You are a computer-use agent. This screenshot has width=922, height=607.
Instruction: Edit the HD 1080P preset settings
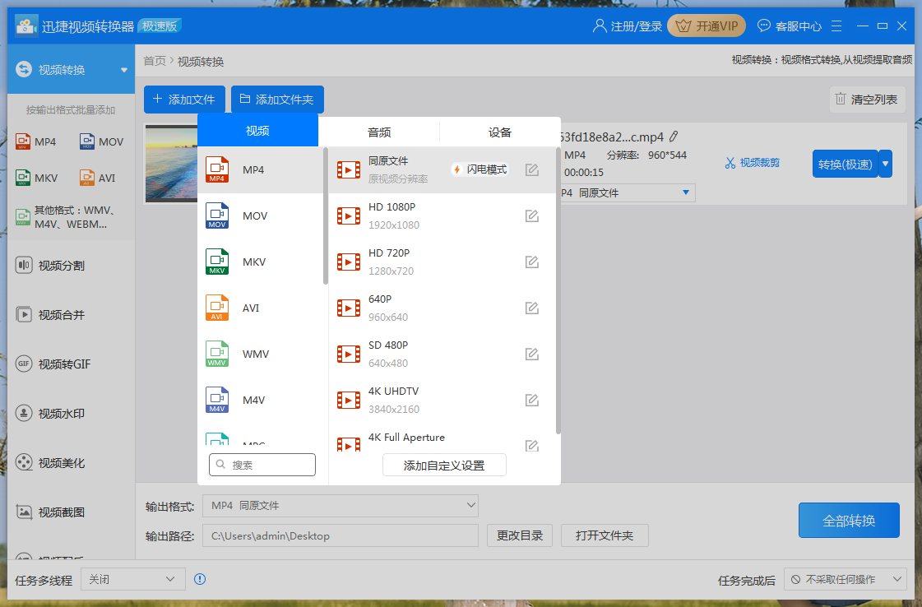[531, 215]
